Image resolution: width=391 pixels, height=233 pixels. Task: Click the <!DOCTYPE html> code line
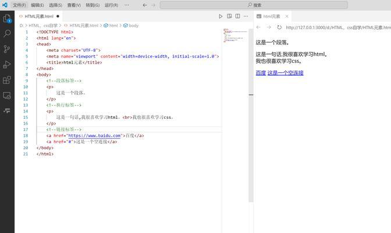55,32
